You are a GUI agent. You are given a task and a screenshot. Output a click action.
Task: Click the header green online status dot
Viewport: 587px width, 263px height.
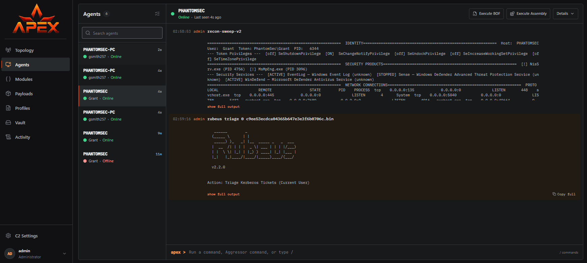[x=173, y=14]
